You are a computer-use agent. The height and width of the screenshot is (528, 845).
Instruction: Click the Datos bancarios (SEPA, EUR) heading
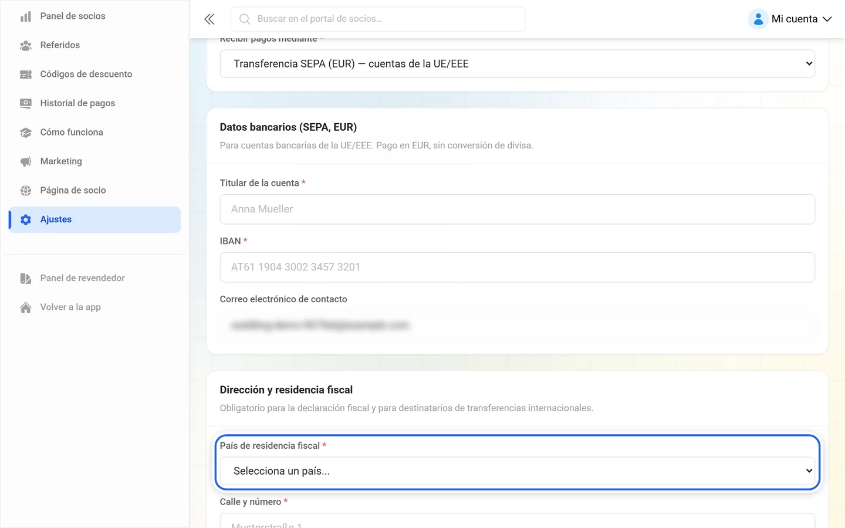(288, 127)
